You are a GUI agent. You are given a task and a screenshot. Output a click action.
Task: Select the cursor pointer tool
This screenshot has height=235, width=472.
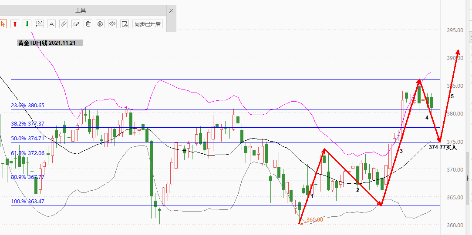pyautogui.click(x=3, y=24)
